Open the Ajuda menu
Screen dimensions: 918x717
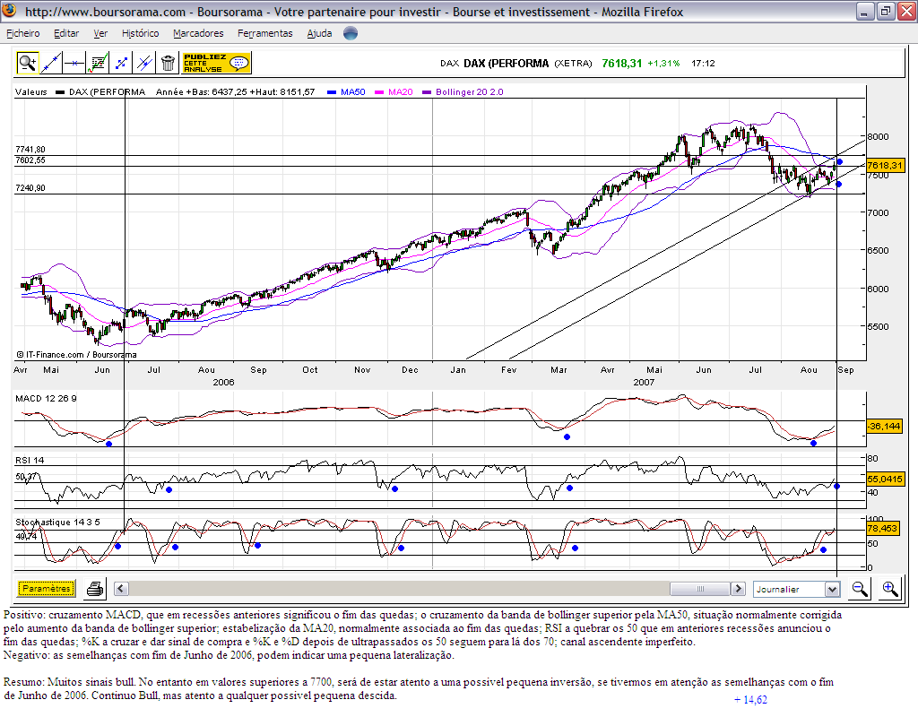click(x=320, y=33)
